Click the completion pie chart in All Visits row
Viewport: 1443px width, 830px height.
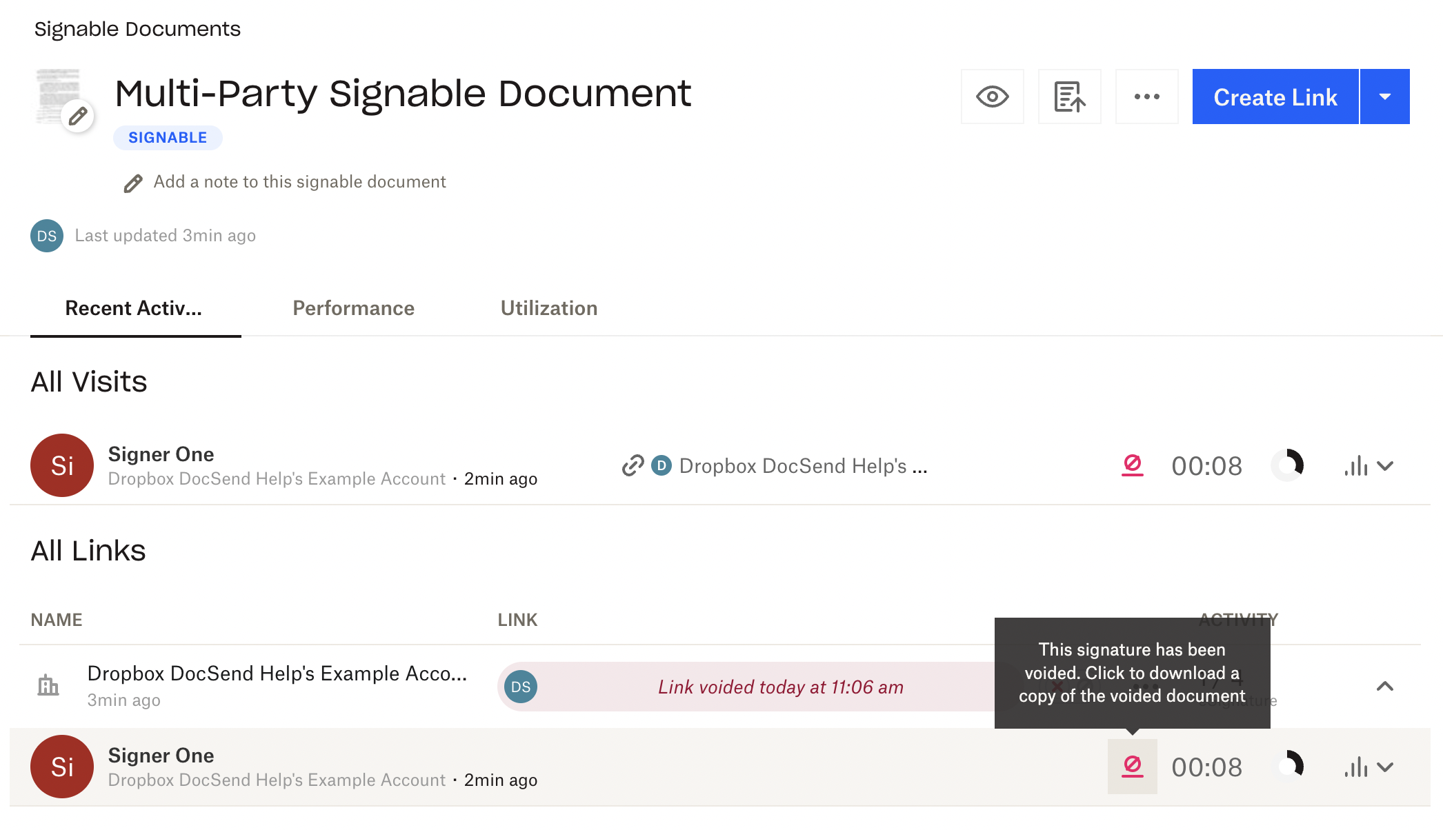(x=1287, y=465)
